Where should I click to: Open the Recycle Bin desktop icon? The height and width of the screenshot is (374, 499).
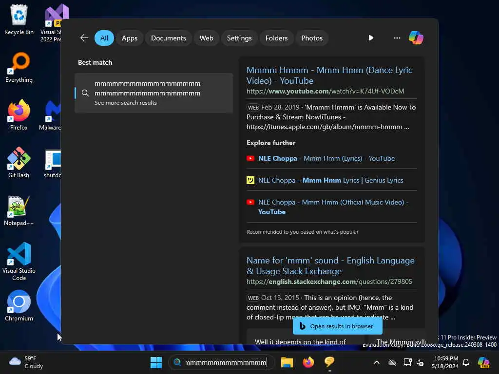tap(19, 19)
